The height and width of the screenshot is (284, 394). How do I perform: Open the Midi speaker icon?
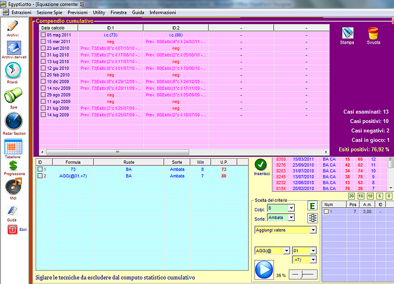(x=13, y=186)
